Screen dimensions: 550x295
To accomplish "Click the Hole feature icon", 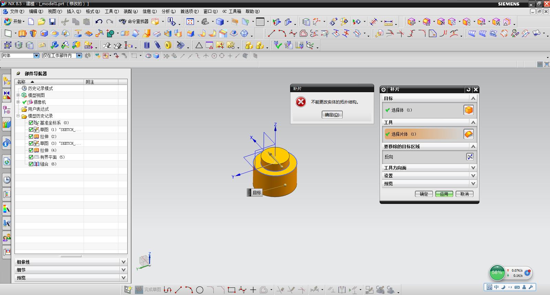I will (44, 34).
